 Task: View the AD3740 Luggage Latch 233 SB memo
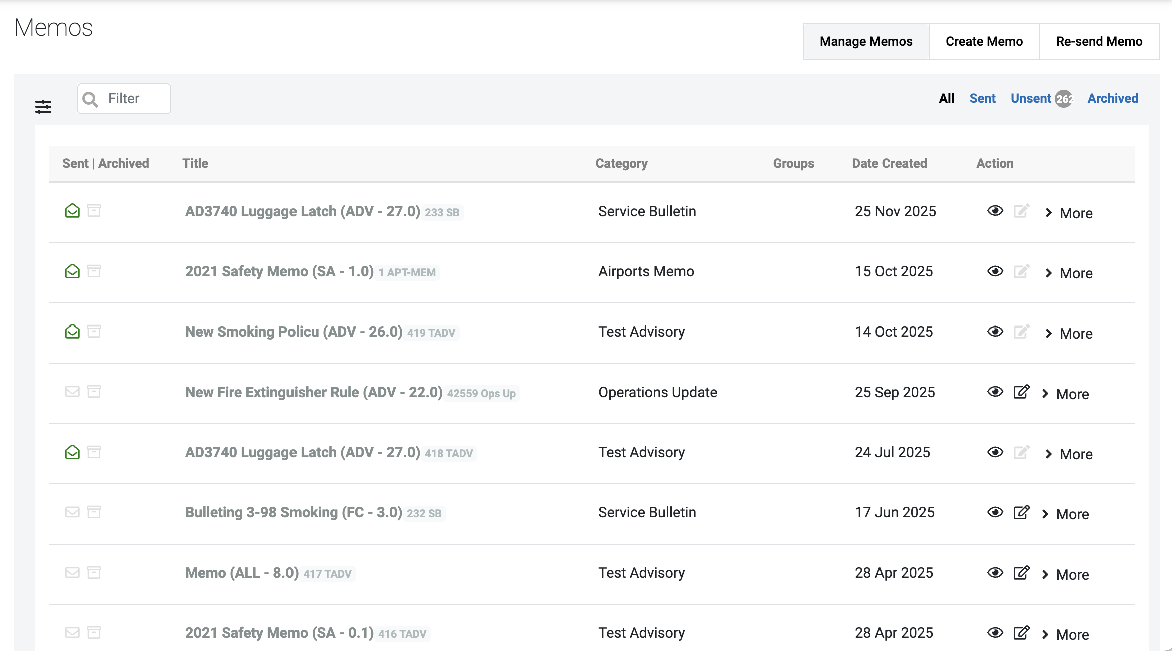click(x=995, y=211)
